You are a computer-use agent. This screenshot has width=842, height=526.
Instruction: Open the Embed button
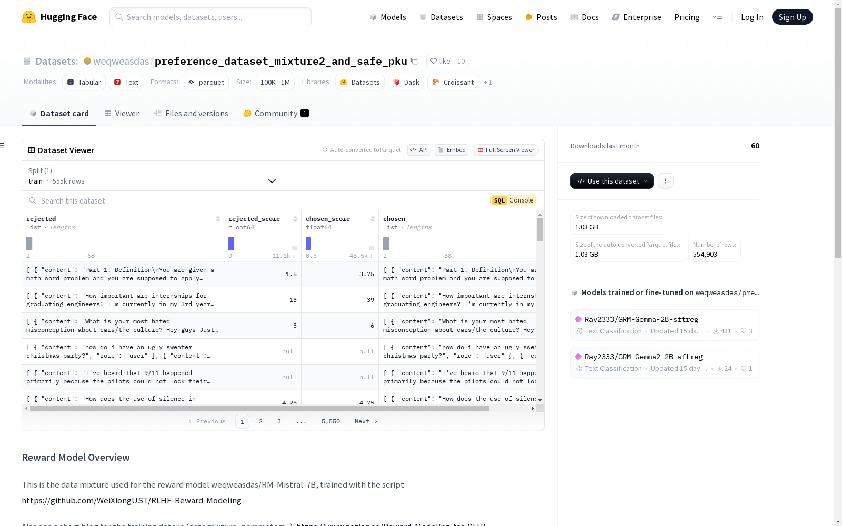452,150
